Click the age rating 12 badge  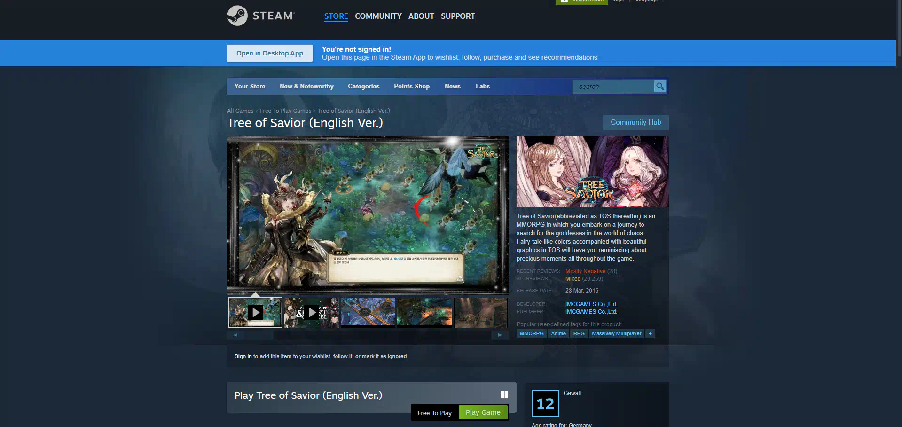545,403
